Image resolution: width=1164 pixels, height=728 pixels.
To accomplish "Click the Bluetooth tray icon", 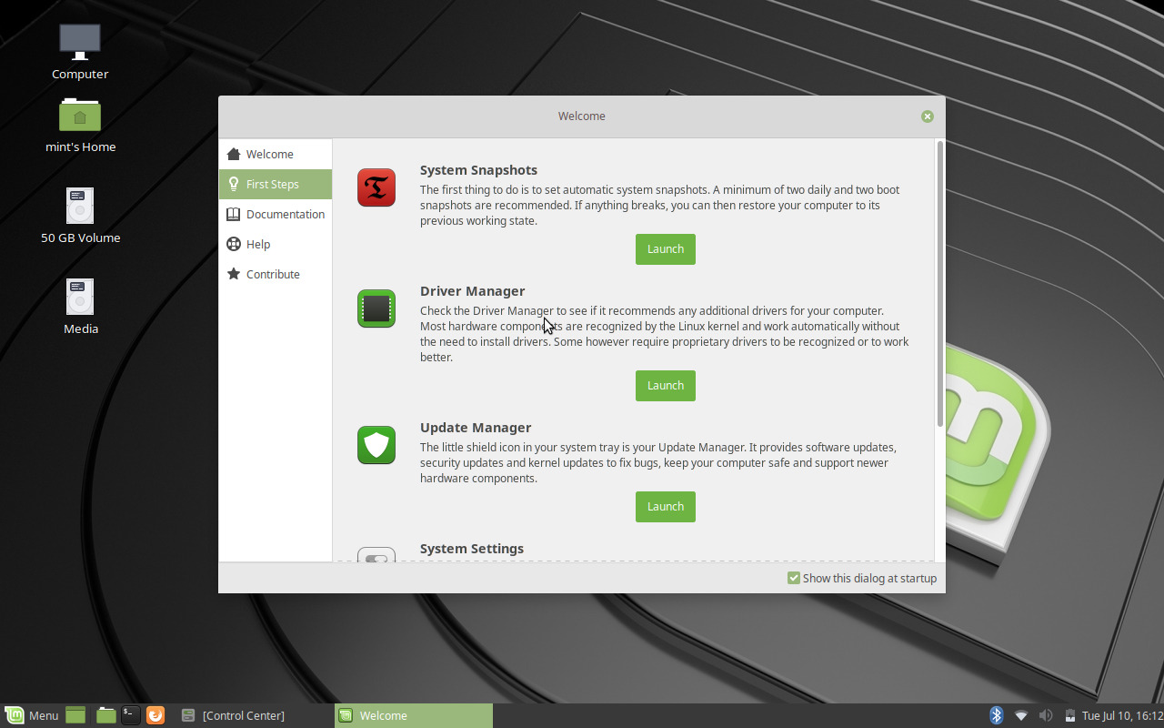I will tap(996, 715).
